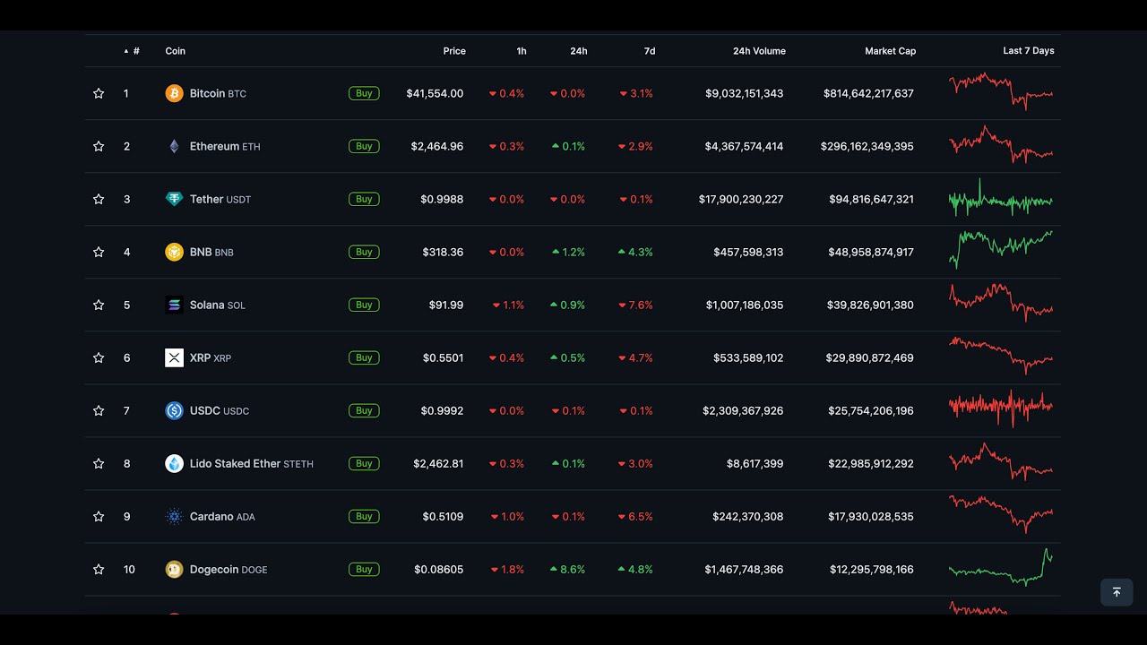Toggle the Solana favorite star
Viewport: 1147px width, 645px height.
(x=99, y=305)
